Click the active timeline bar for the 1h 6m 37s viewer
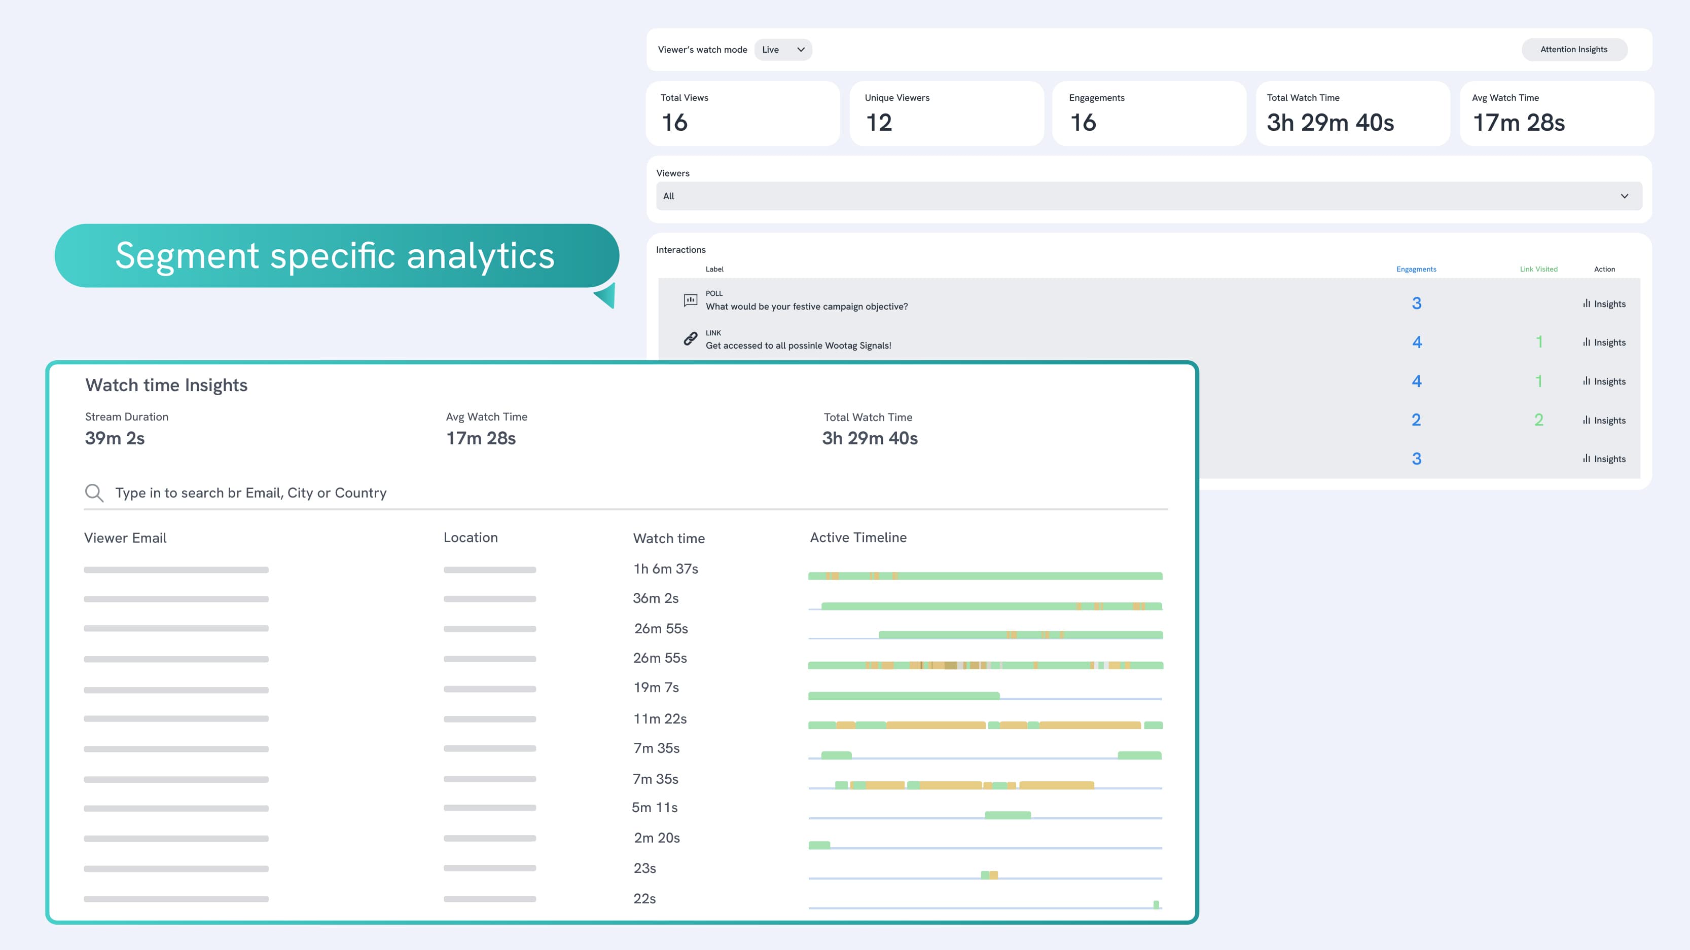The image size is (1690, 950). [x=984, y=576]
